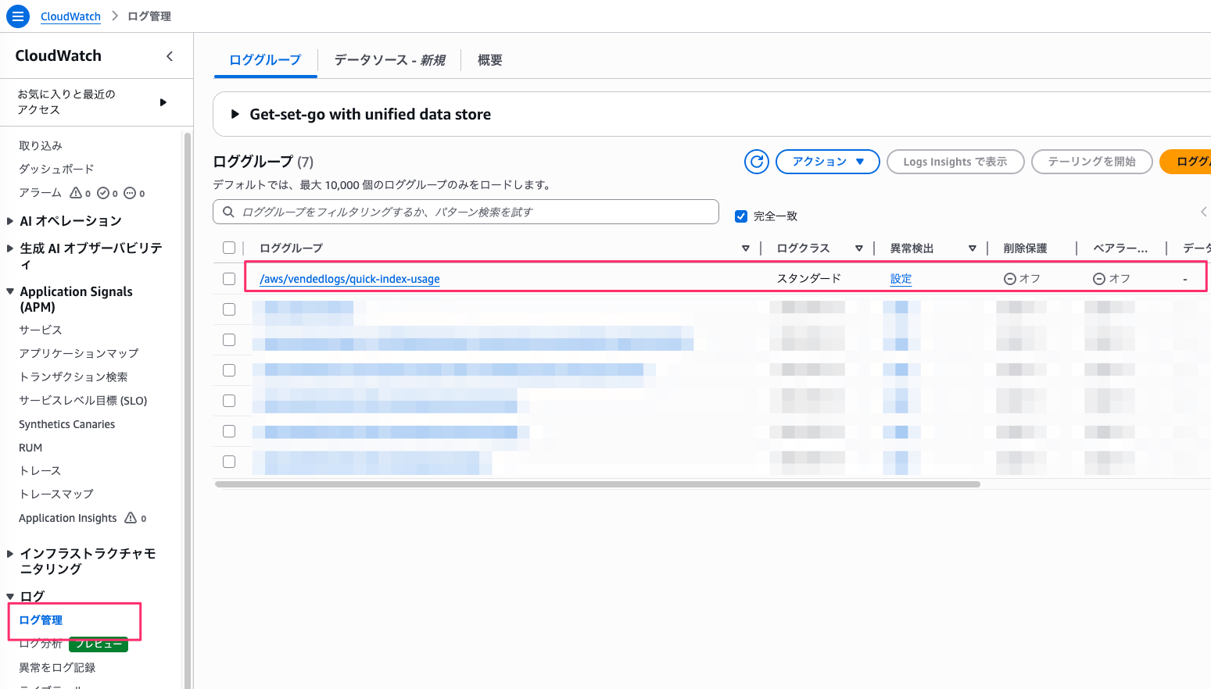Switch to the データソース - 新規 tab
This screenshot has height=689, width=1211.
pos(389,59)
